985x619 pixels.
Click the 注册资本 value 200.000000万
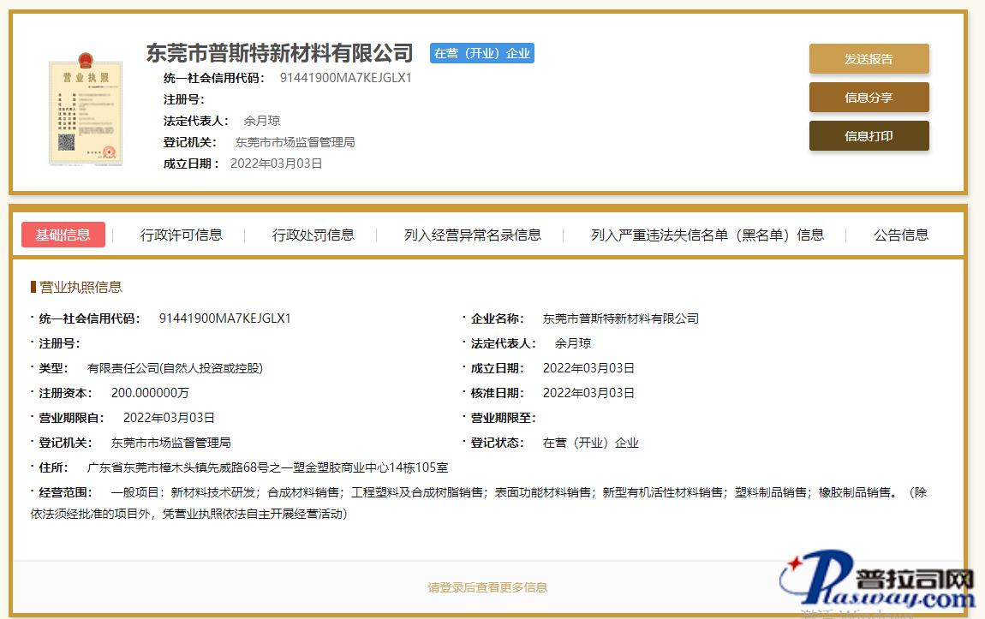click(150, 393)
